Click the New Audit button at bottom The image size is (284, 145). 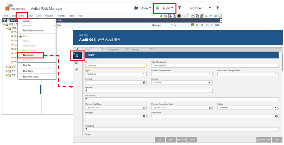(x=181, y=139)
